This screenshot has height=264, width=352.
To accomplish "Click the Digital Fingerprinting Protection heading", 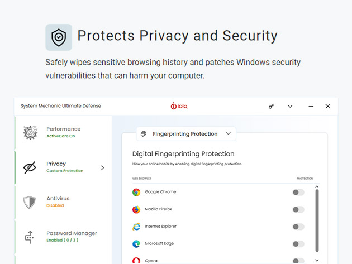I will click(183, 154).
